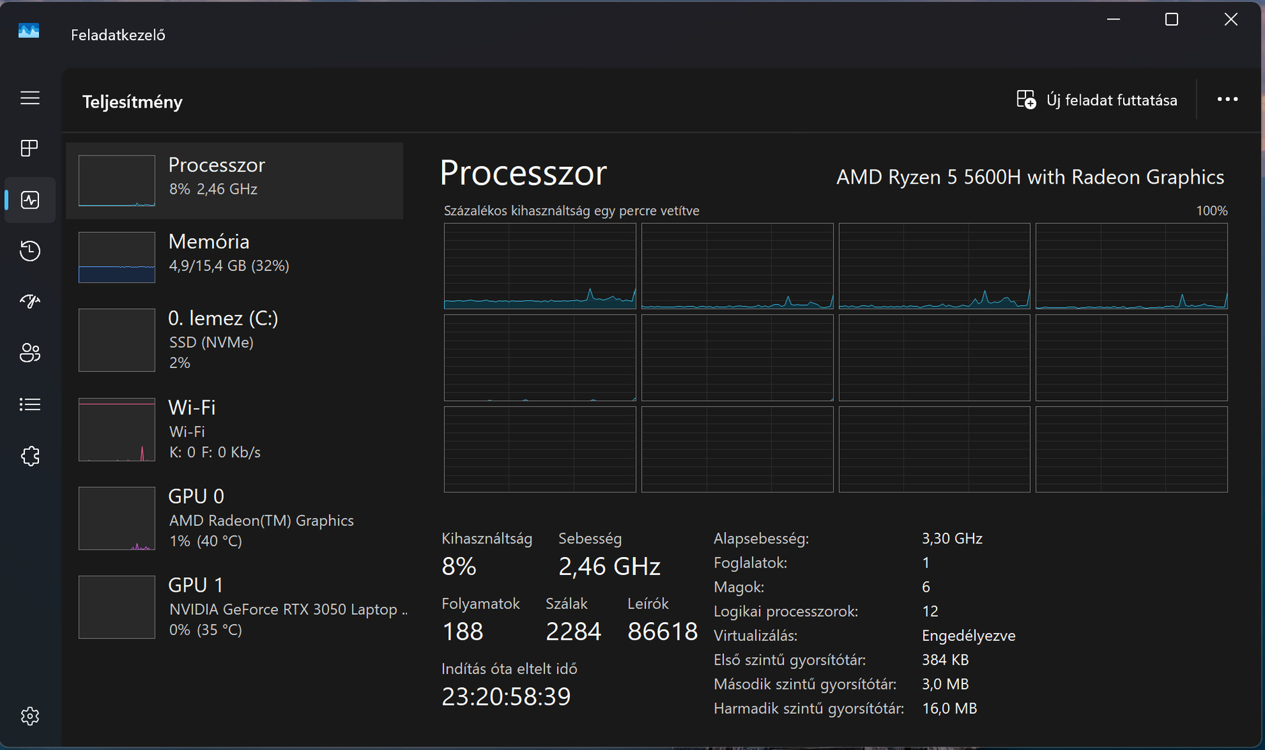Open Task Manager settings gear

tap(30, 716)
